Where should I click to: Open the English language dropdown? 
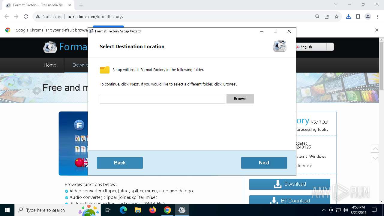click(x=314, y=47)
